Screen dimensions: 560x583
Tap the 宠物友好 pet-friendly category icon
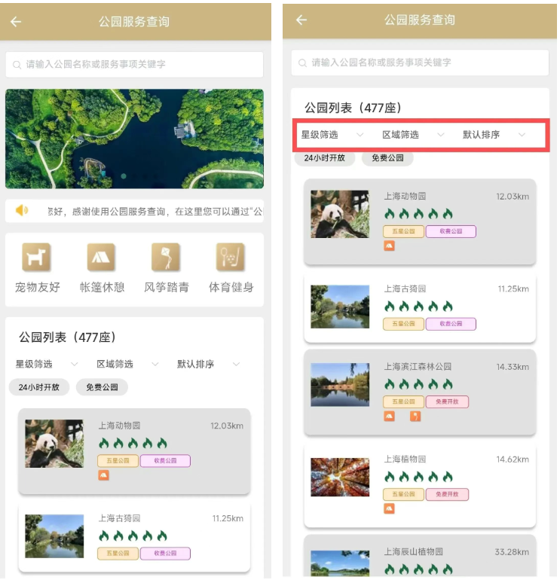37,258
